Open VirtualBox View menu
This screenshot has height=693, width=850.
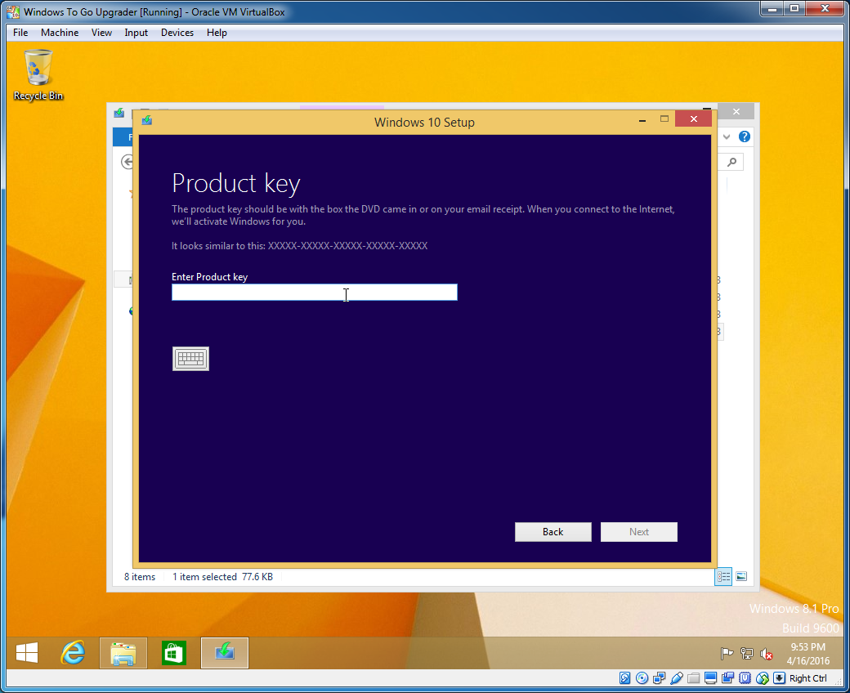coord(101,33)
